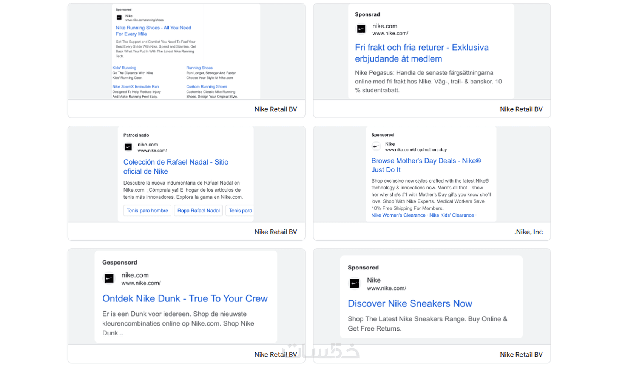The height and width of the screenshot is (366, 642).
Task: Click 'Nike Retail BV' under the Fri frakt ad
Action: (x=521, y=109)
